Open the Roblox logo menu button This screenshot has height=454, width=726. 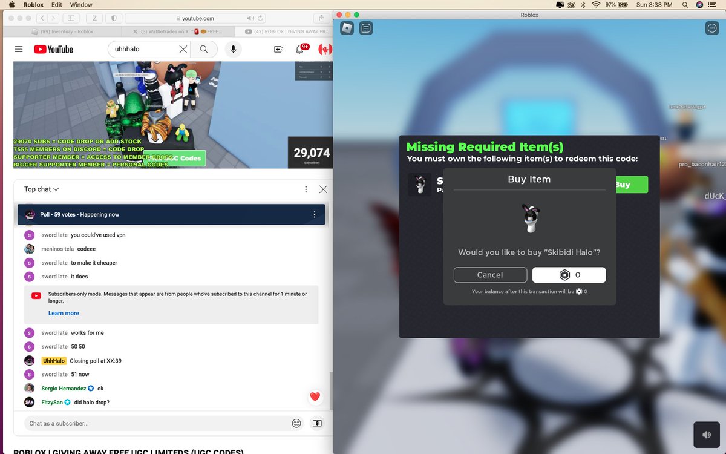click(347, 28)
